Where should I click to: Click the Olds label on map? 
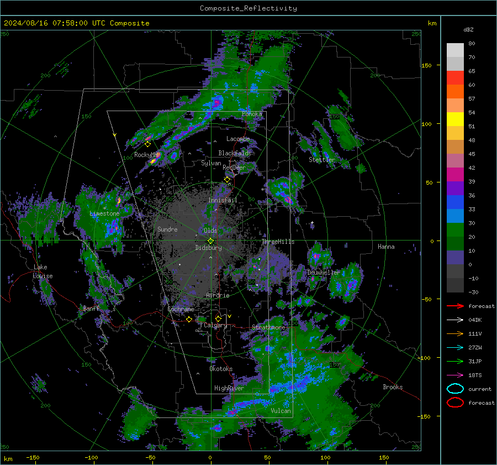(x=210, y=231)
